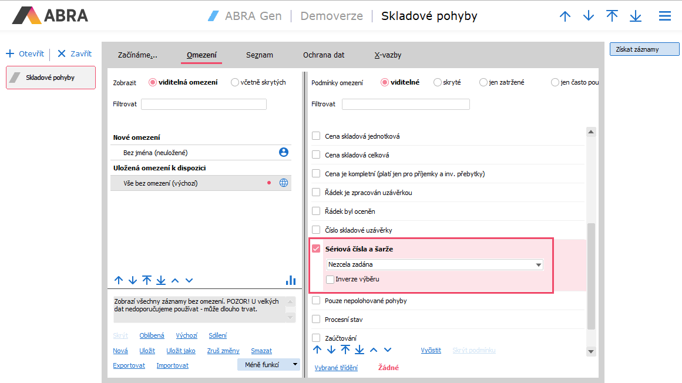682x383 pixels.
Task: Click the user icon next to Bez jména
Action: click(284, 152)
